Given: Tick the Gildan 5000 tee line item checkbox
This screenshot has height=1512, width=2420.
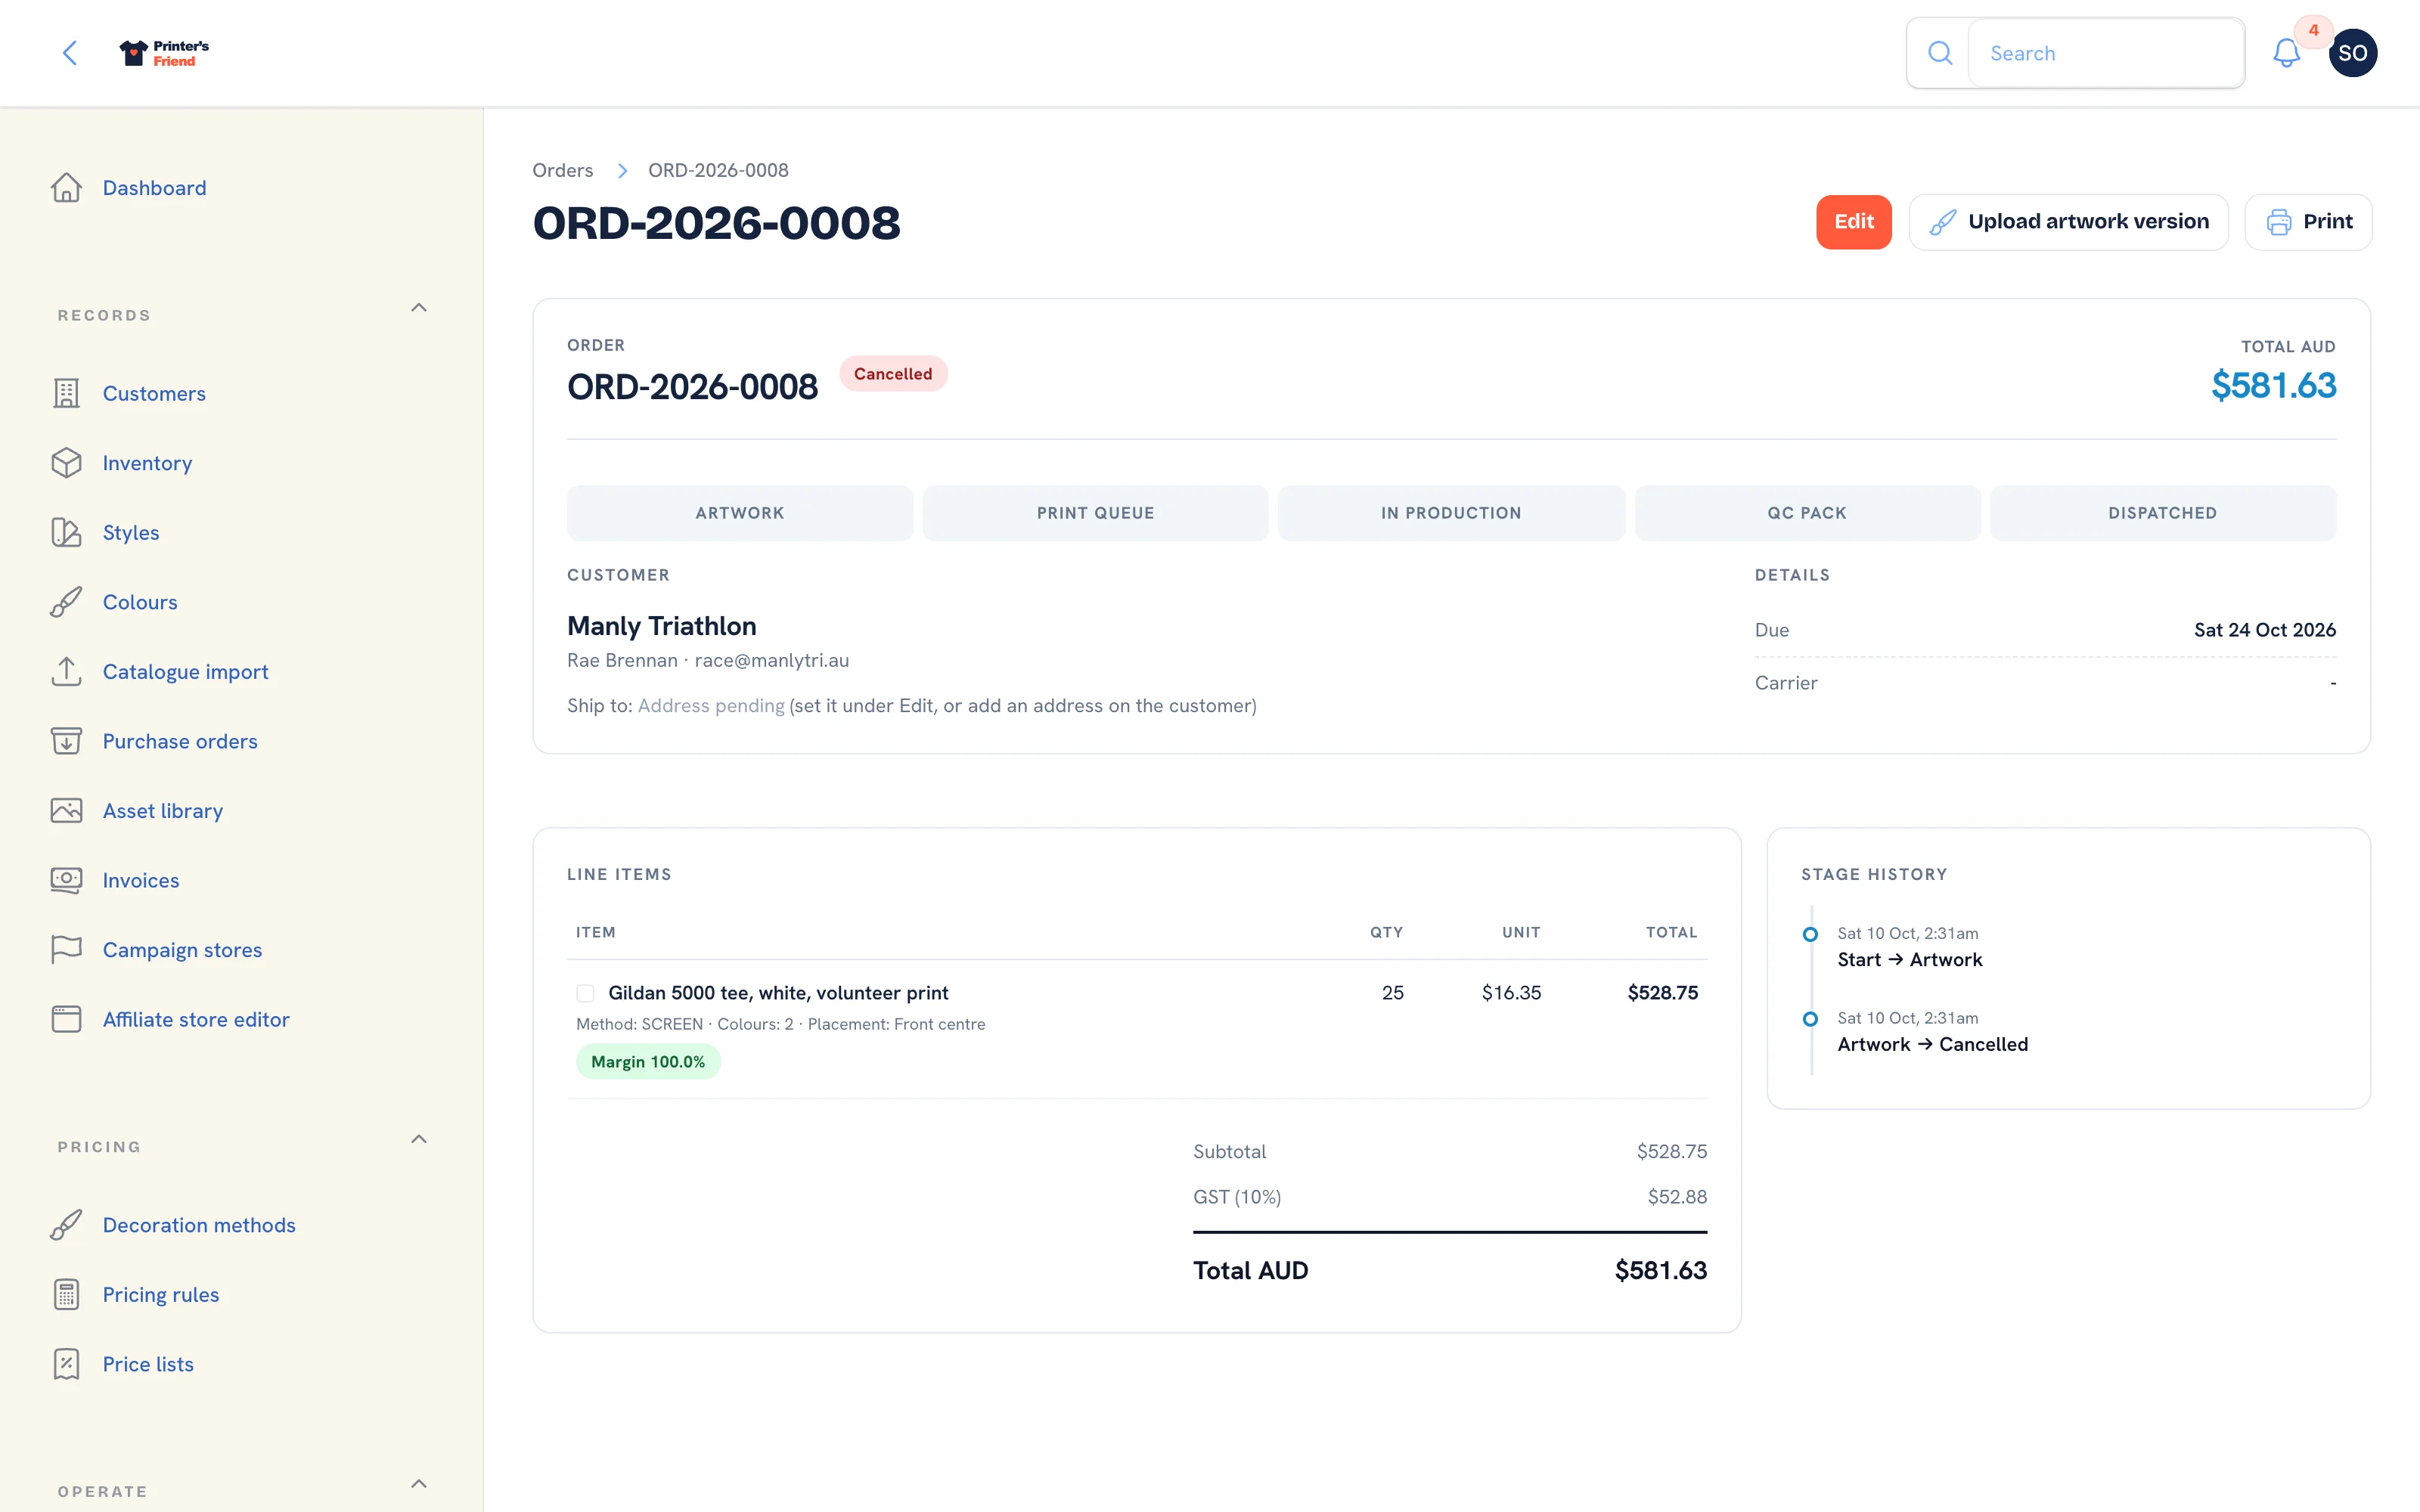Looking at the screenshot, I should click(585, 993).
